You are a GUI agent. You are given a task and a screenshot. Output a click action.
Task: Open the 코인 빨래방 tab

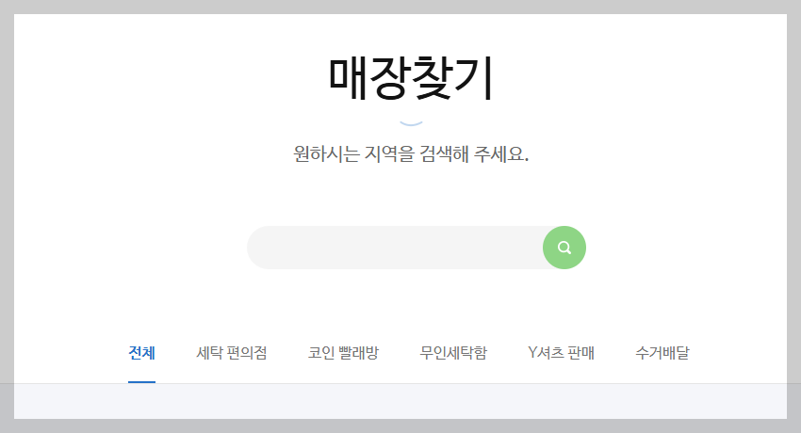click(343, 353)
